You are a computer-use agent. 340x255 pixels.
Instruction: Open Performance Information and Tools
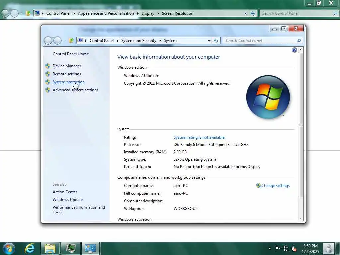pyautogui.click(x=79, y=210)
